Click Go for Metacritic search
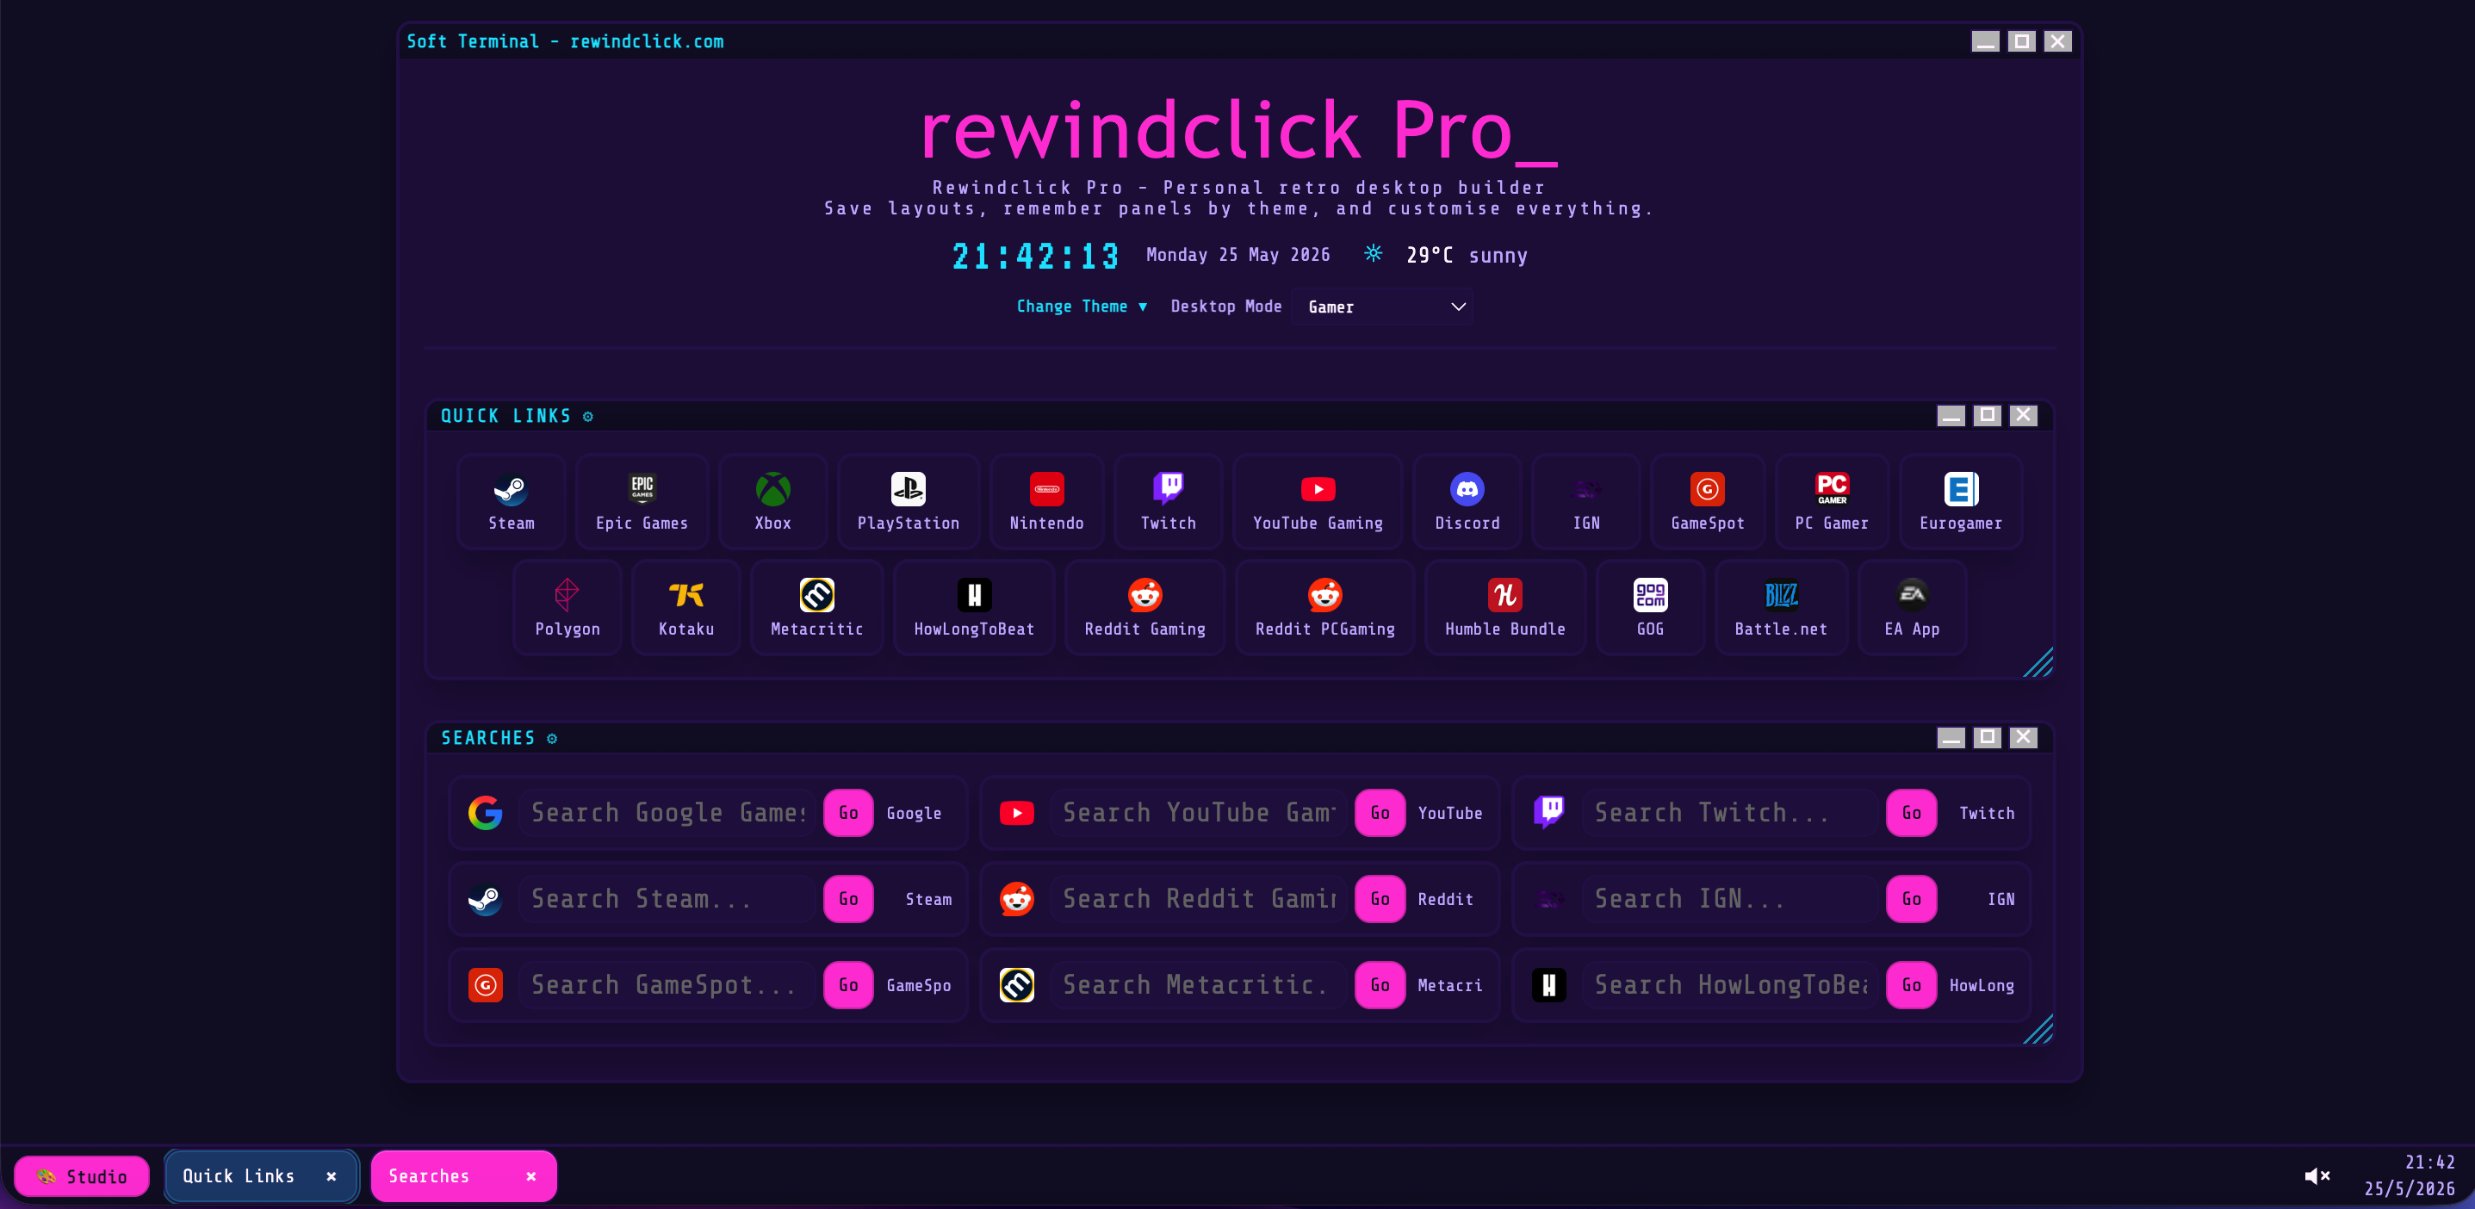 click(1380, 985)
